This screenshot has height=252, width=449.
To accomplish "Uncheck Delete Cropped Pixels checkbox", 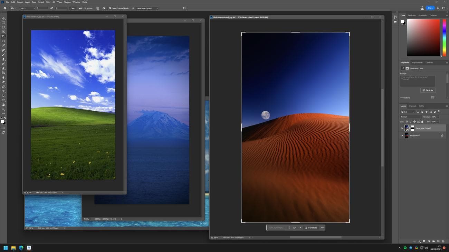I will point(110,8).
